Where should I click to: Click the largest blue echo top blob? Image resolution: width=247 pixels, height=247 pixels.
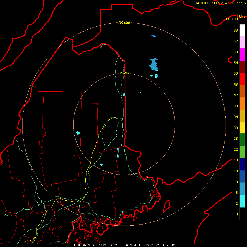click(x=154, y=64)
